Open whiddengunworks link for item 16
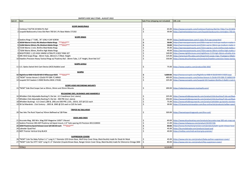Screen dimensions: 246x190 coord(204,96)
